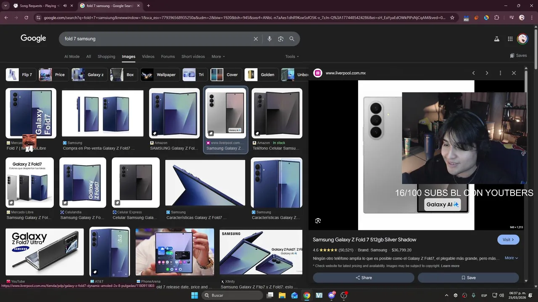This screenshot has height=302, width=538.
Task: Mute the Song Requests tab audio icon
Action: point(64,6)
